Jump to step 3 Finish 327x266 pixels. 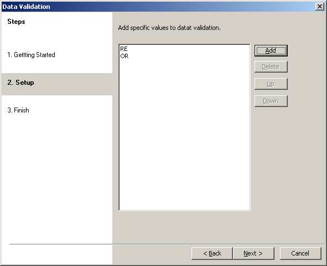(18, 110)
